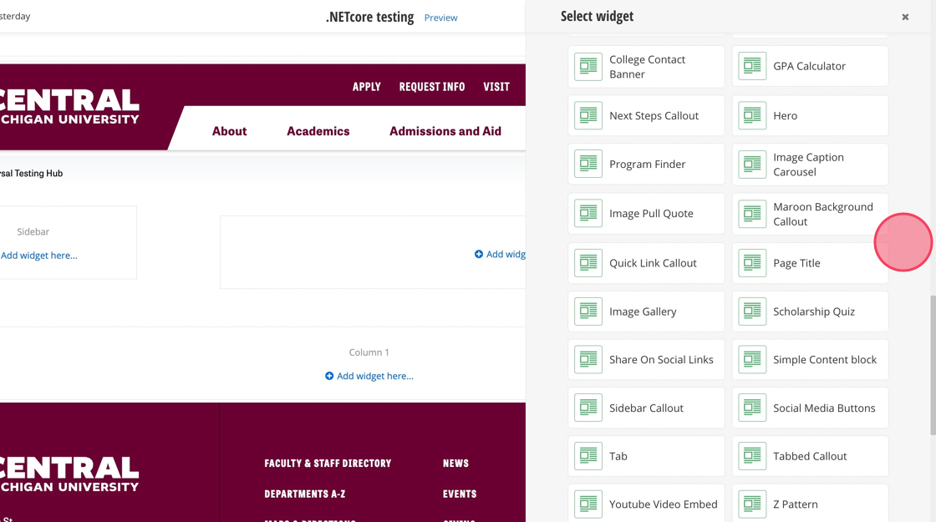The image size is (936, 522).
Task: Select the Page Title label
Action: point(796,263)
